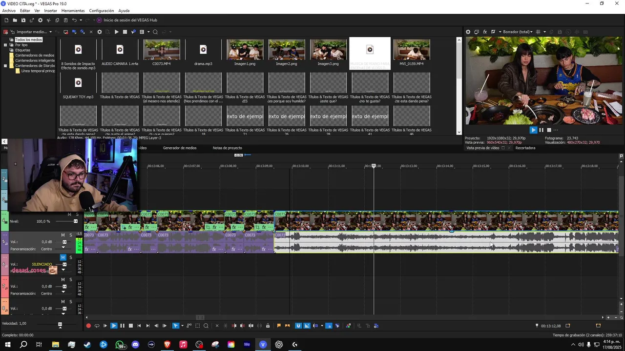The width and height of the screenshot is (625, 351).
Task: Click the Cut scissors icon
Action: click(x=49, y=20)
